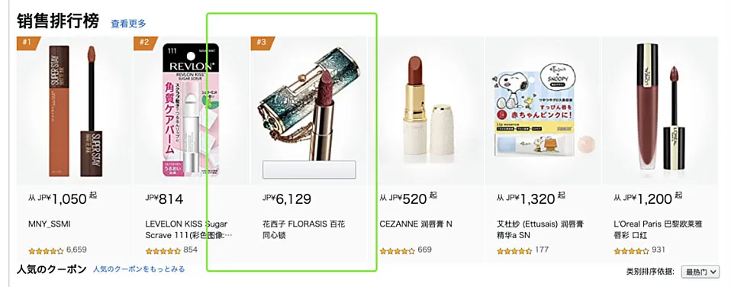
Task: Click the #2 rank badge
Action: [x=145, y=43]
